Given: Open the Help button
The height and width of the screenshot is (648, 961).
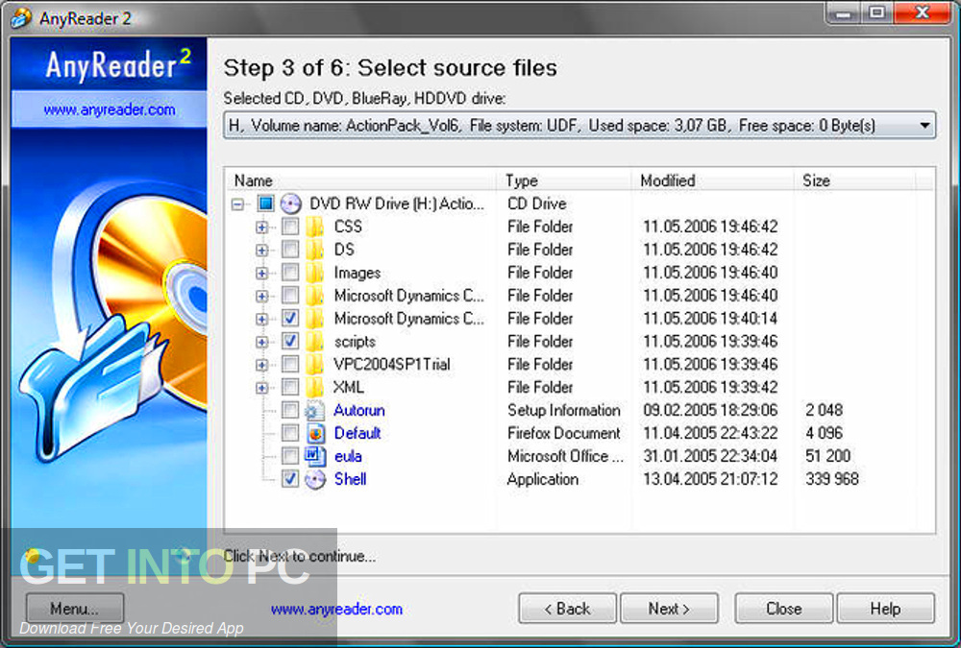Looking at the screenshot, I should coord(886,609).
